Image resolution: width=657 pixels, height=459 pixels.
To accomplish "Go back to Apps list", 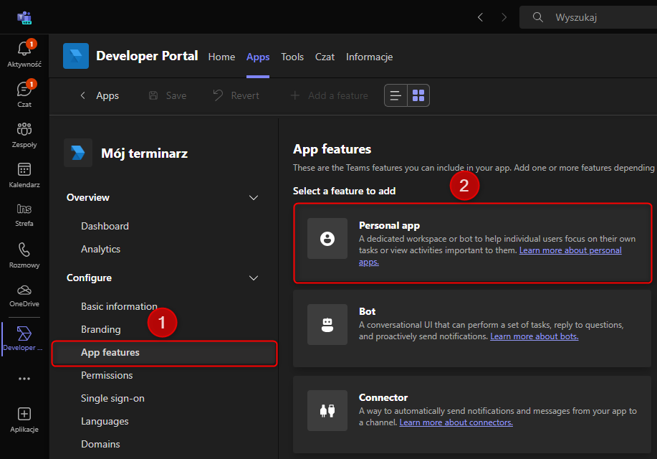I will click(100, 95).
